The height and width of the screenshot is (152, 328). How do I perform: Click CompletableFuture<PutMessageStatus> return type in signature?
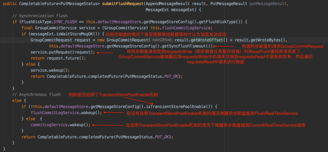tap(60, 4)
